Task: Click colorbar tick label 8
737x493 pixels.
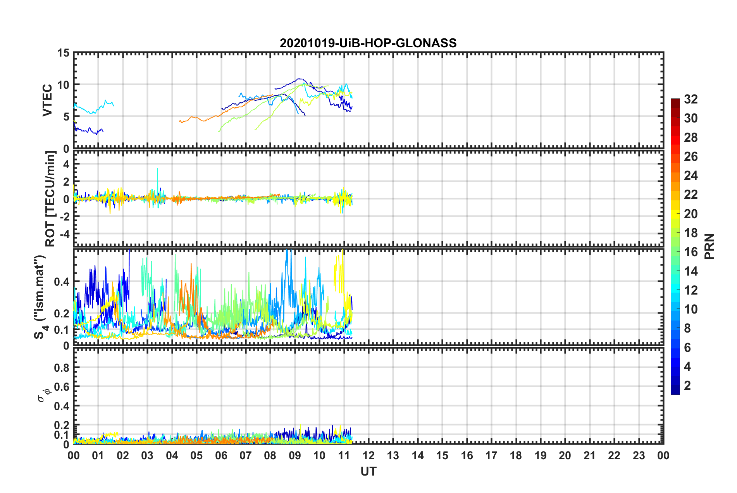Action: point(687,328)
